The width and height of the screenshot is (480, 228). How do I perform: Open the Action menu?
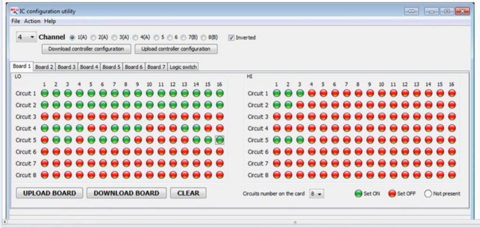click(x=32, y=21)
